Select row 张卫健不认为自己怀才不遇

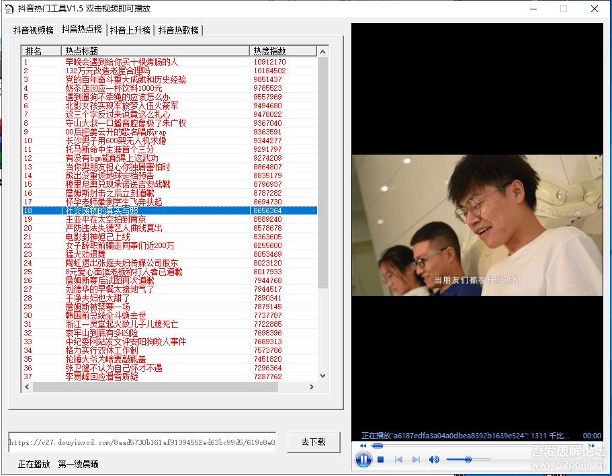(x=169, y=368)
